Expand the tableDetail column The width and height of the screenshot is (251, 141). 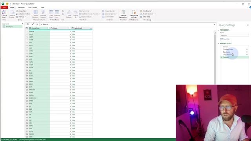pyautogui.click(x=91, y=28)
